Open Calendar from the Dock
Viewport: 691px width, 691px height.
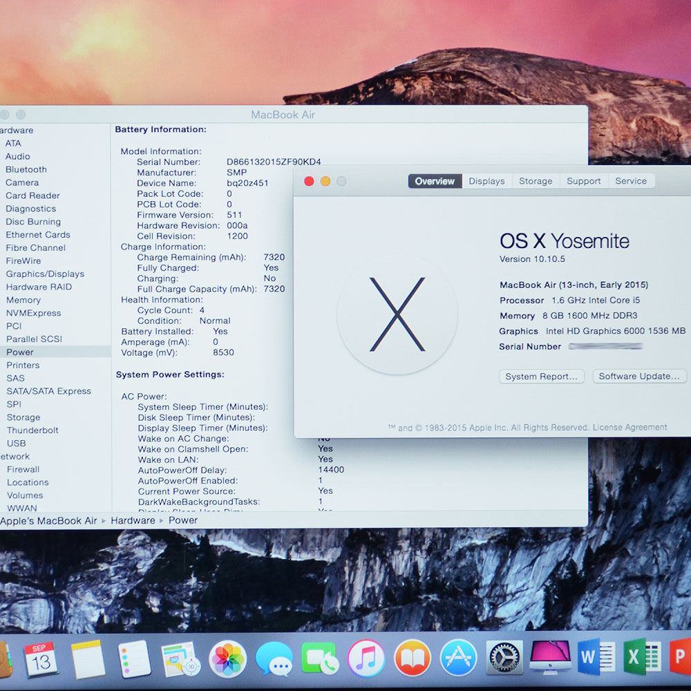point(41,660)
